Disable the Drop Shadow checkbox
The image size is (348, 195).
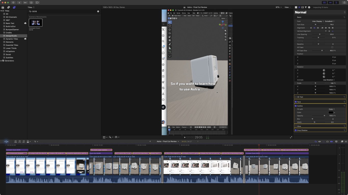click(296, 130)
